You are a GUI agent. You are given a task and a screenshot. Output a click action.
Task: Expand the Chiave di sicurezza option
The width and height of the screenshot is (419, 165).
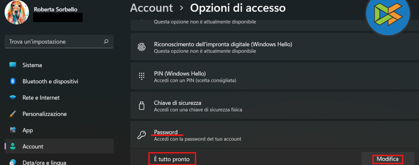coord(273,106)
